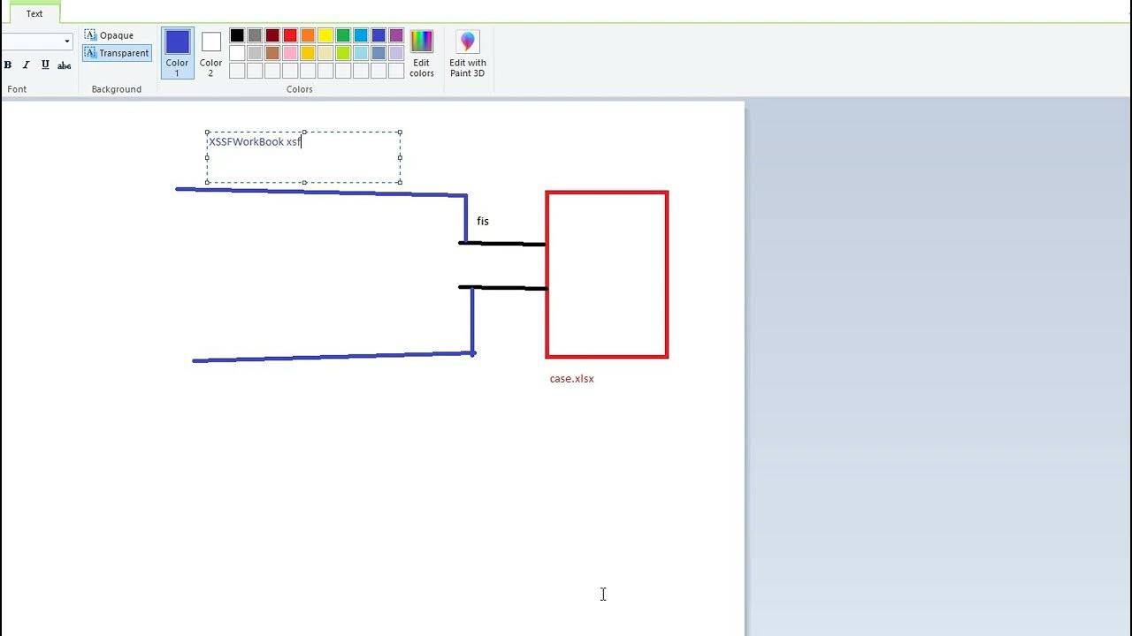Select Color 1 button
The height and width of the screenshot is (636, 1132).
(x=177, y=53)
